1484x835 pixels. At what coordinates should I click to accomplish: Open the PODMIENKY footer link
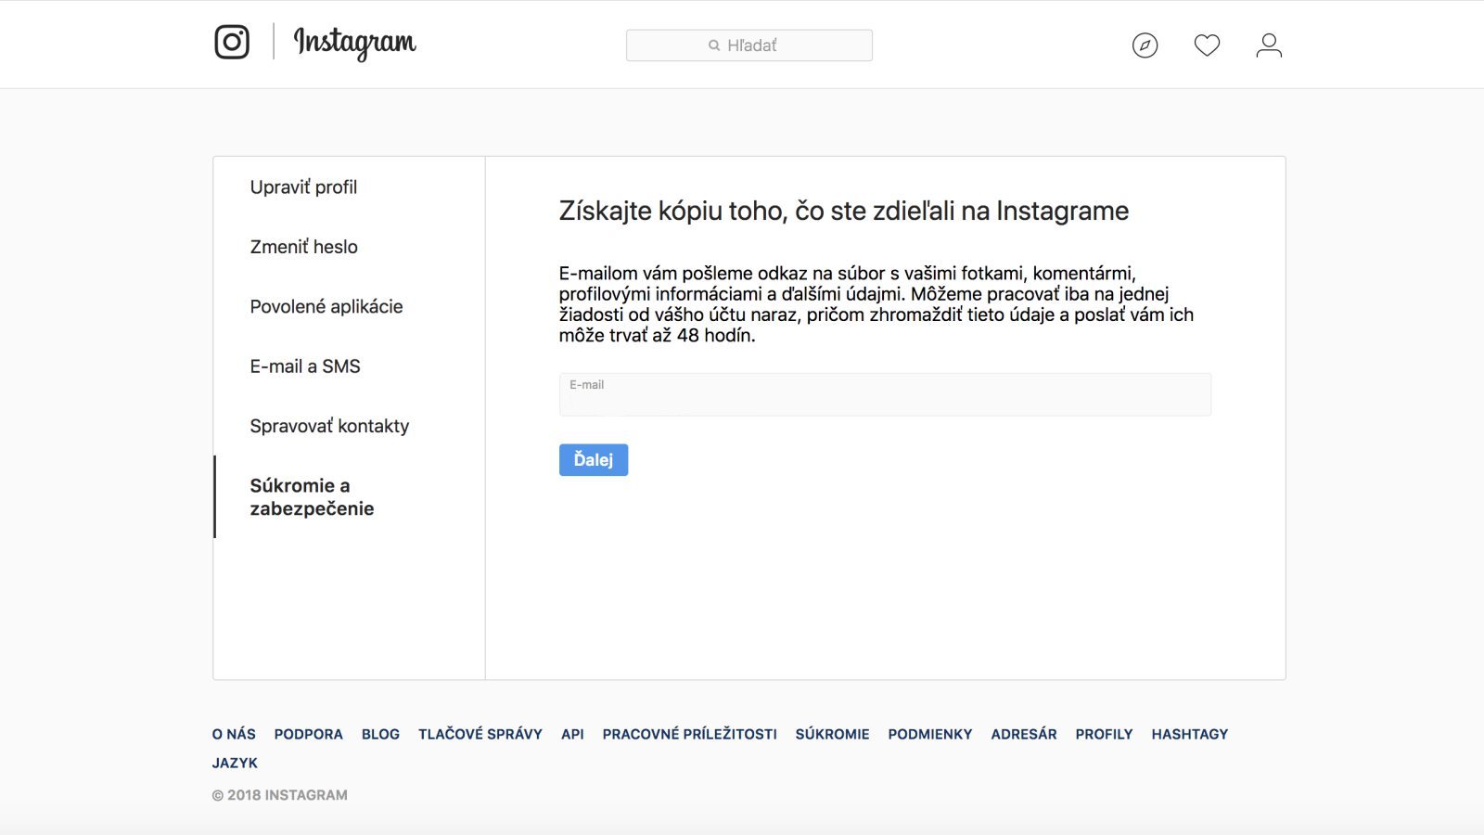pyautogui.click(x=930, y=734)
